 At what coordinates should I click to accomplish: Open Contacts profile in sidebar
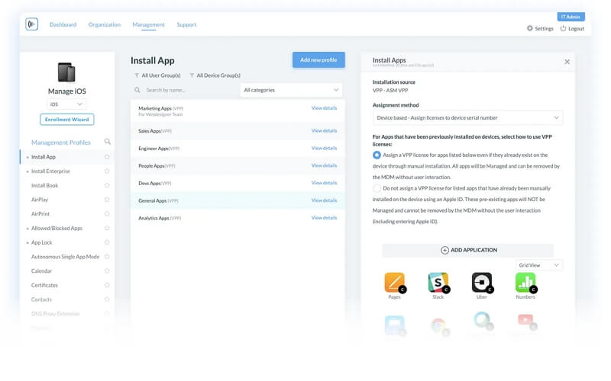pos(41,299)
